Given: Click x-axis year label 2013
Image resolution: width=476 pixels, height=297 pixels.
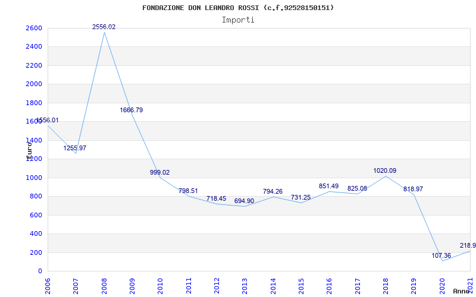Looking at the screenshot, I should click(x=245, y=286).
